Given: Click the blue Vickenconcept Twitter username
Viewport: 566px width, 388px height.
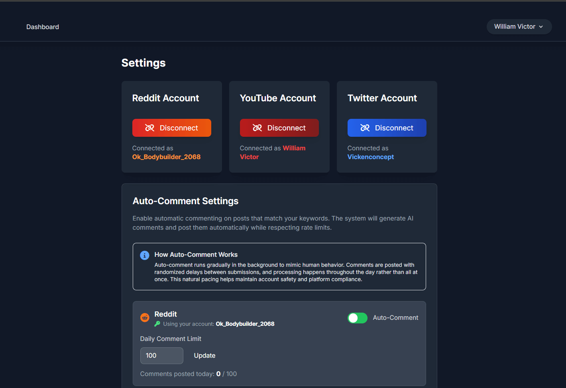Looking at the screenshot, I should click(370, 157).
